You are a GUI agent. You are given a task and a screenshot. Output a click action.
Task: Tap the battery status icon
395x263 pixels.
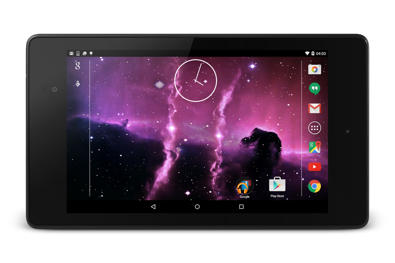[x=313, y=53]
